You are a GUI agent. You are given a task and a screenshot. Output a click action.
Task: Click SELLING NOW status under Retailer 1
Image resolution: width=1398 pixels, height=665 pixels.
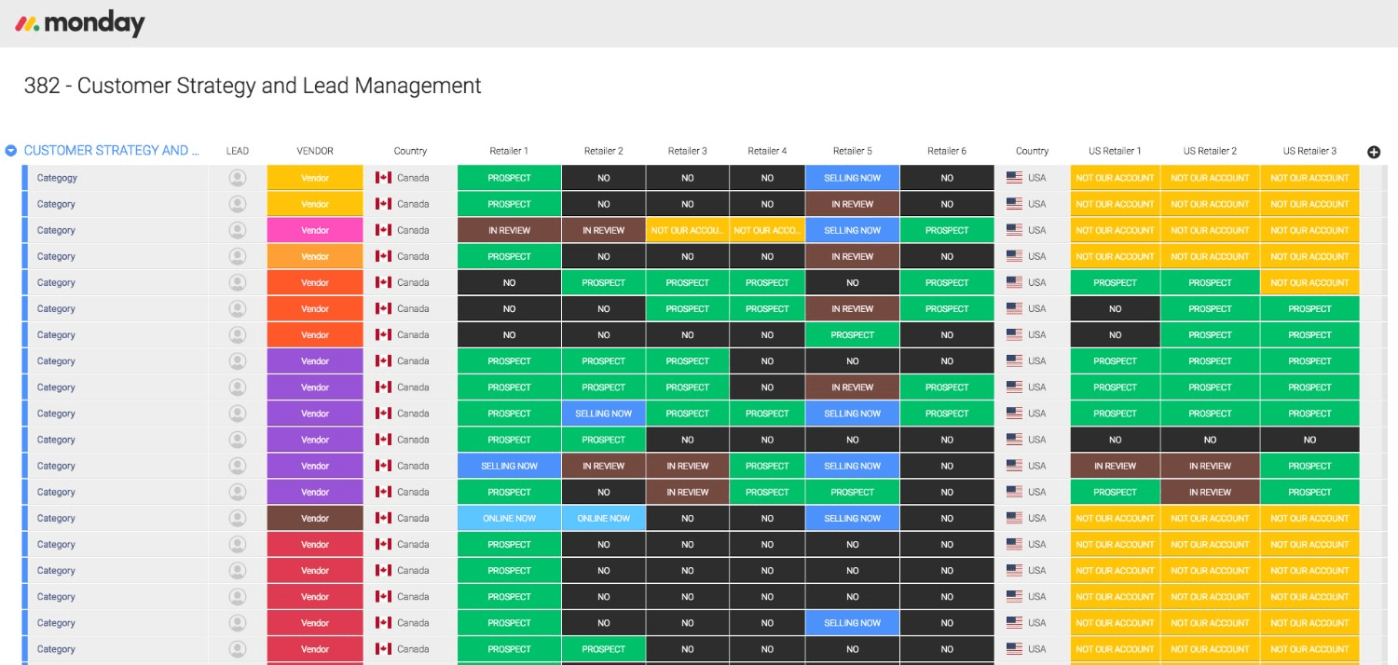[x=509, y=466]
